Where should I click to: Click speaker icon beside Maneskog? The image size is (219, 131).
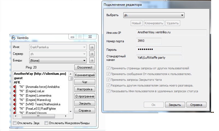click(x=15, y=100)
